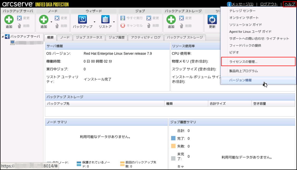Open the Restore wizard icon
The height and width of the screenshot is (170, 297).
[105, 20]
